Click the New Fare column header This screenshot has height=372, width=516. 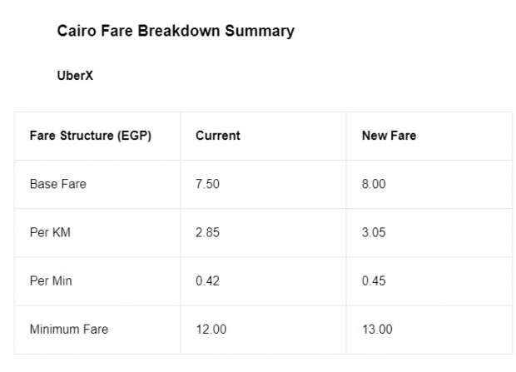389,136
